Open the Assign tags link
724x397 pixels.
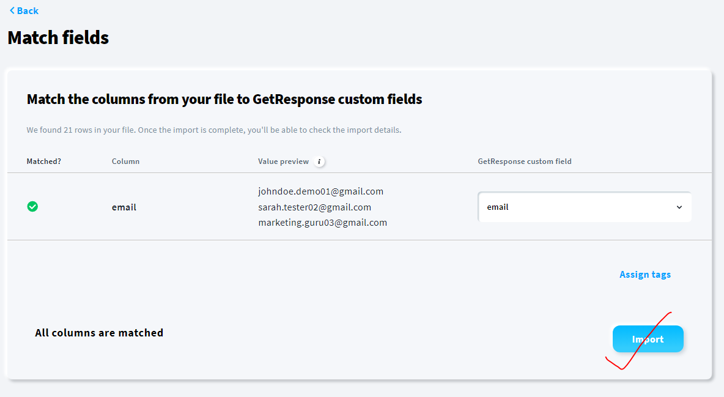pos(645,275)
